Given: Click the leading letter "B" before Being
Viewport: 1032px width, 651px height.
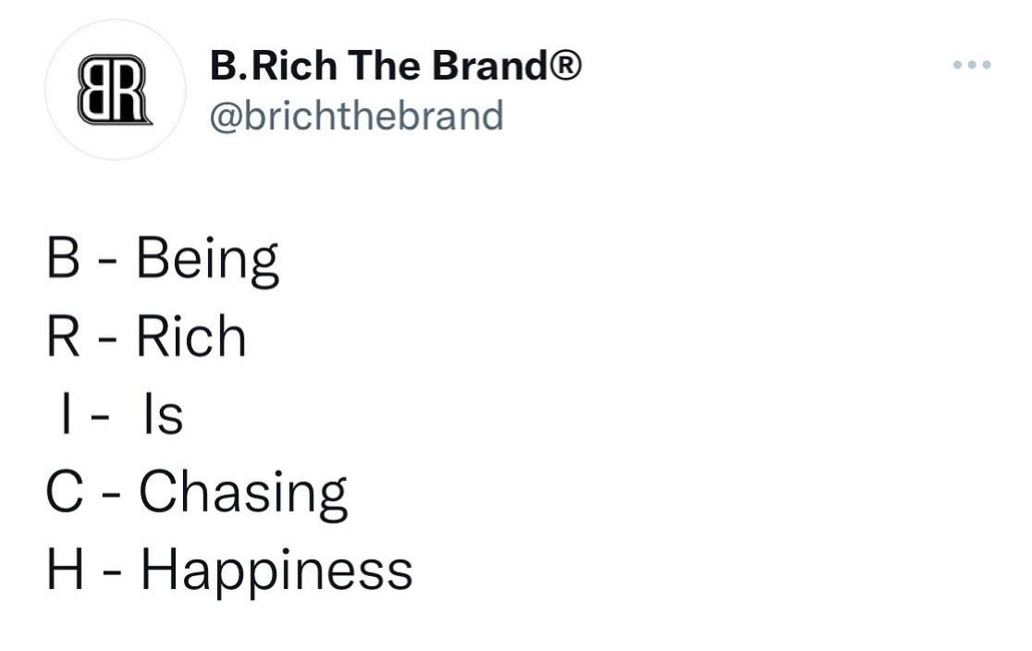Looking at the screenshot, I should [61, 260].
